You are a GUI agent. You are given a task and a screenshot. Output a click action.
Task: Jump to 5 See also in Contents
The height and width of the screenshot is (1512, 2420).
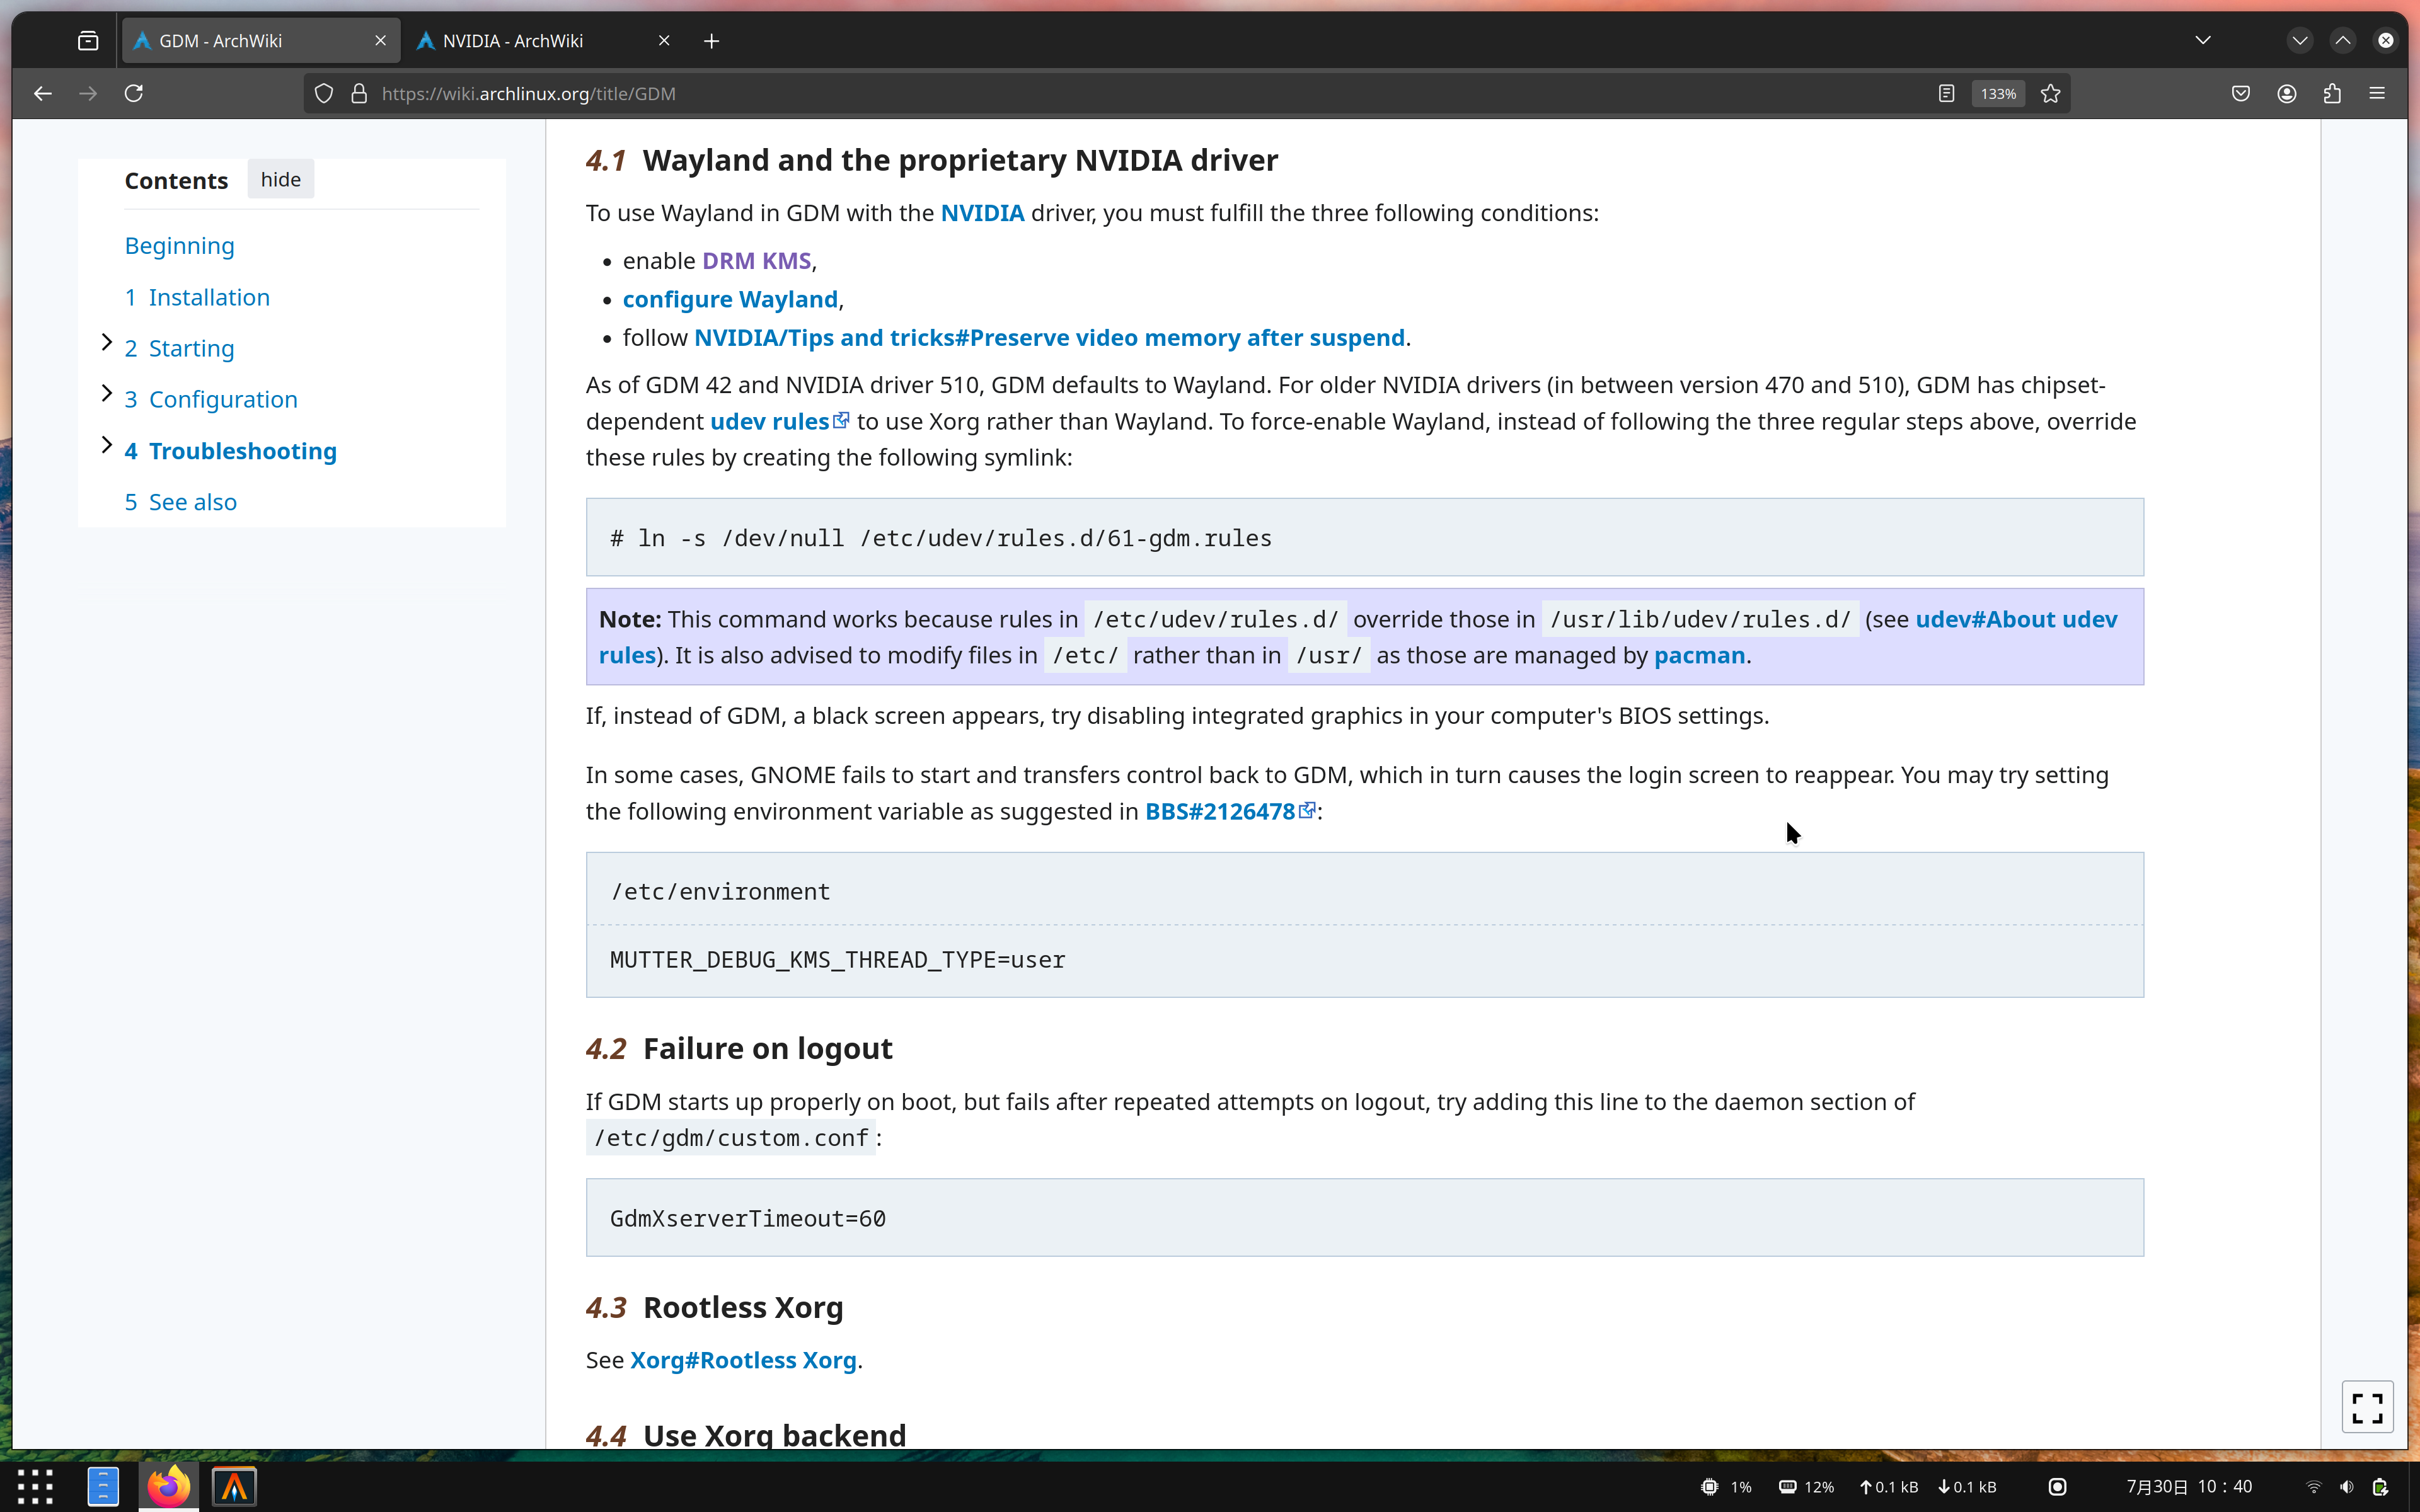click(x=181, y=502)
